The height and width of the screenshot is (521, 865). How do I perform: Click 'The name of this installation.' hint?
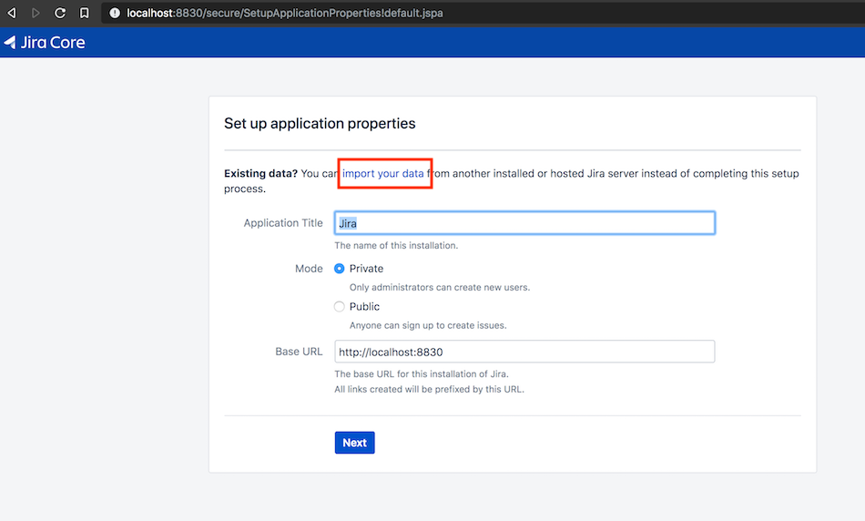point(396,246)
